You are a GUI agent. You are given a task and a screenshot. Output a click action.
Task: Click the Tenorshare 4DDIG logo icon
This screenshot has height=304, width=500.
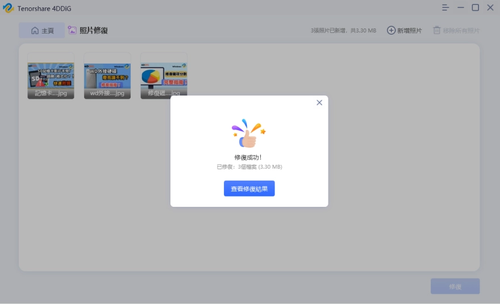click(8, 8)
